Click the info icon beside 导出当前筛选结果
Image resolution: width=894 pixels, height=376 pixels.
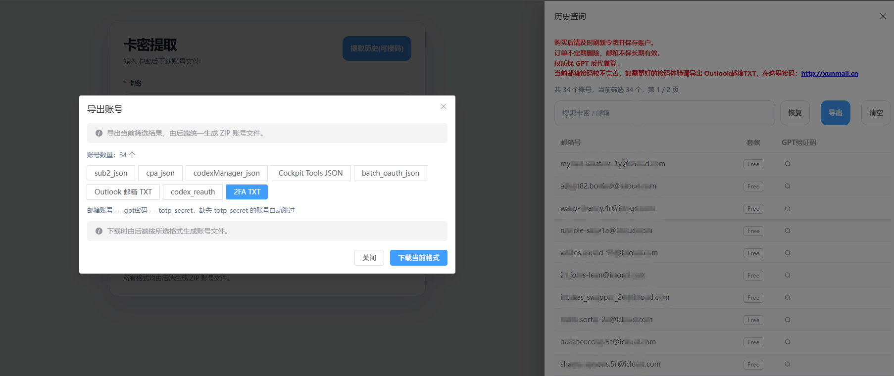pos(99,133)
